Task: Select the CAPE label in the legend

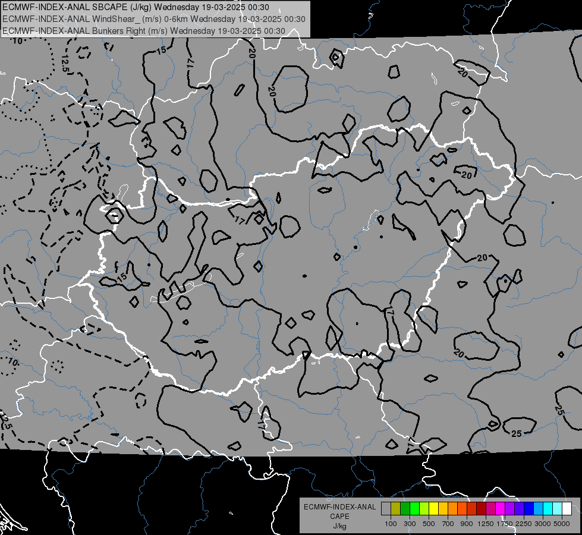Action: [339, 517]
